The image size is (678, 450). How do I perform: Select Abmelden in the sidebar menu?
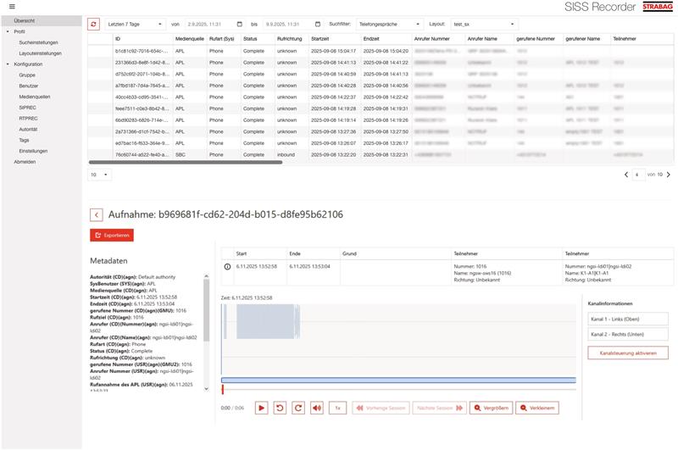tap(25, 161)
